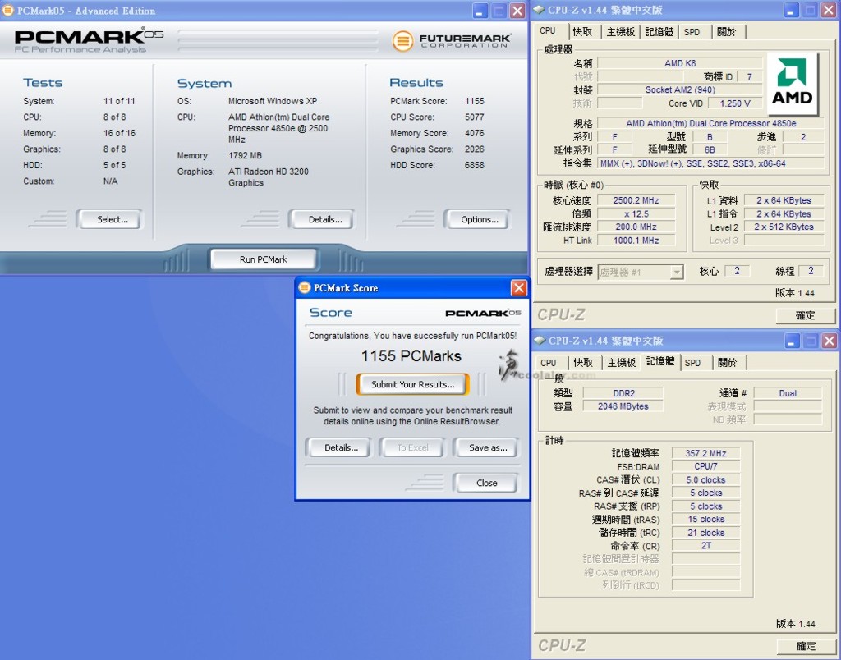Click the 指令集 instruction set field
This screenshot has height=660, width=841.
[x=710, y=163]
